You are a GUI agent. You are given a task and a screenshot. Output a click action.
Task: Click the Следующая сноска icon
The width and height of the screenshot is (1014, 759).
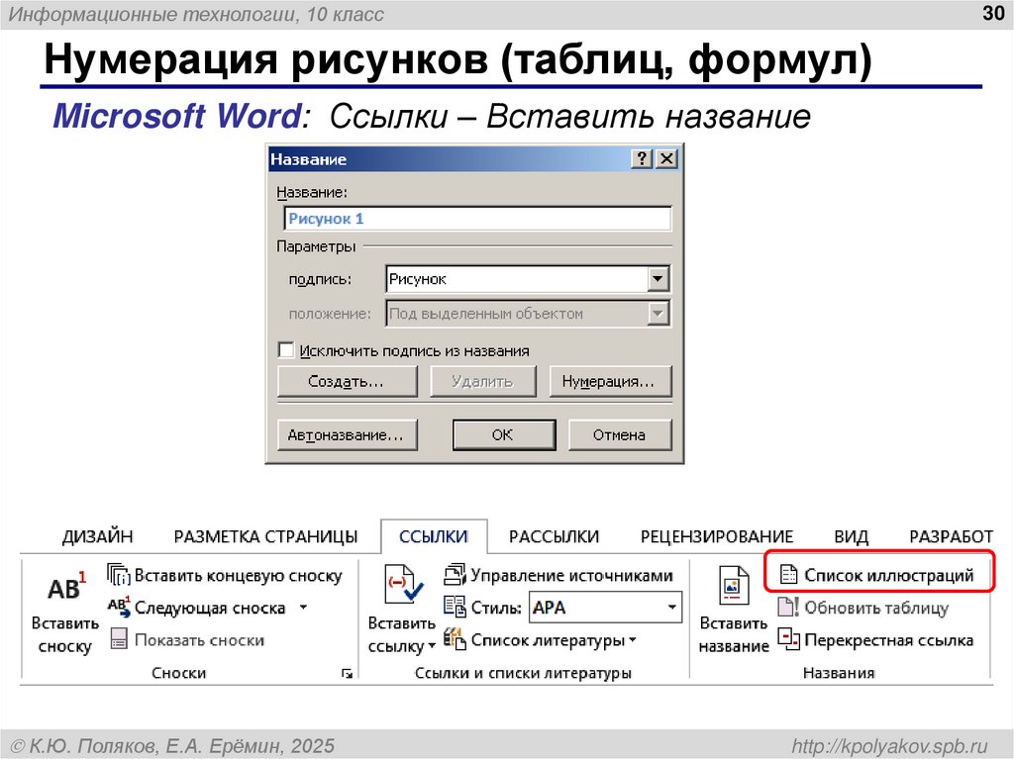[119, 607]
